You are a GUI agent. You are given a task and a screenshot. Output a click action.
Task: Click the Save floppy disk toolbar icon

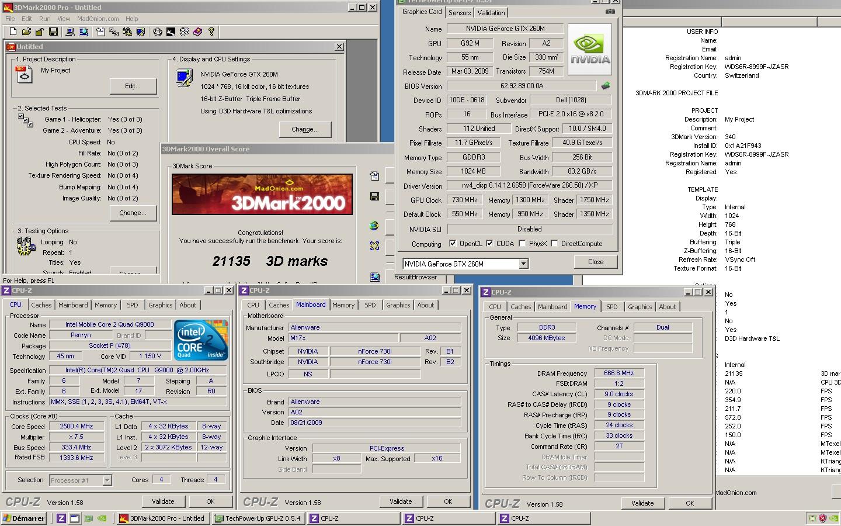pyautogui.click(x=53, y=32)
